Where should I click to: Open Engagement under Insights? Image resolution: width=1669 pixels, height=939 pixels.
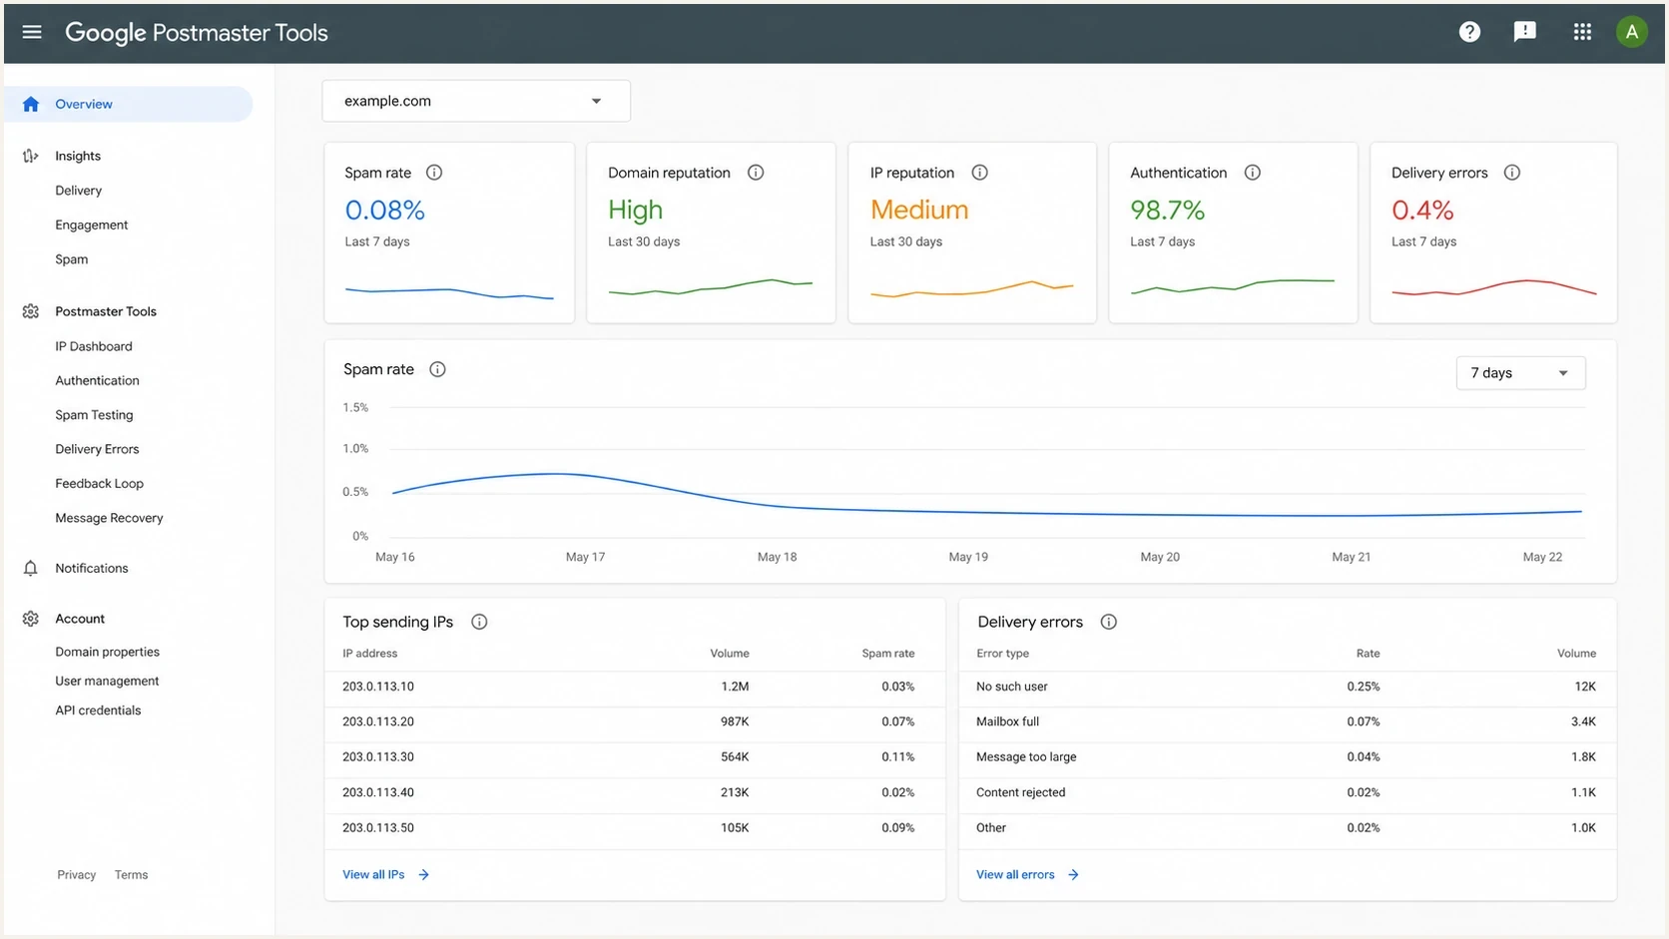92,225
